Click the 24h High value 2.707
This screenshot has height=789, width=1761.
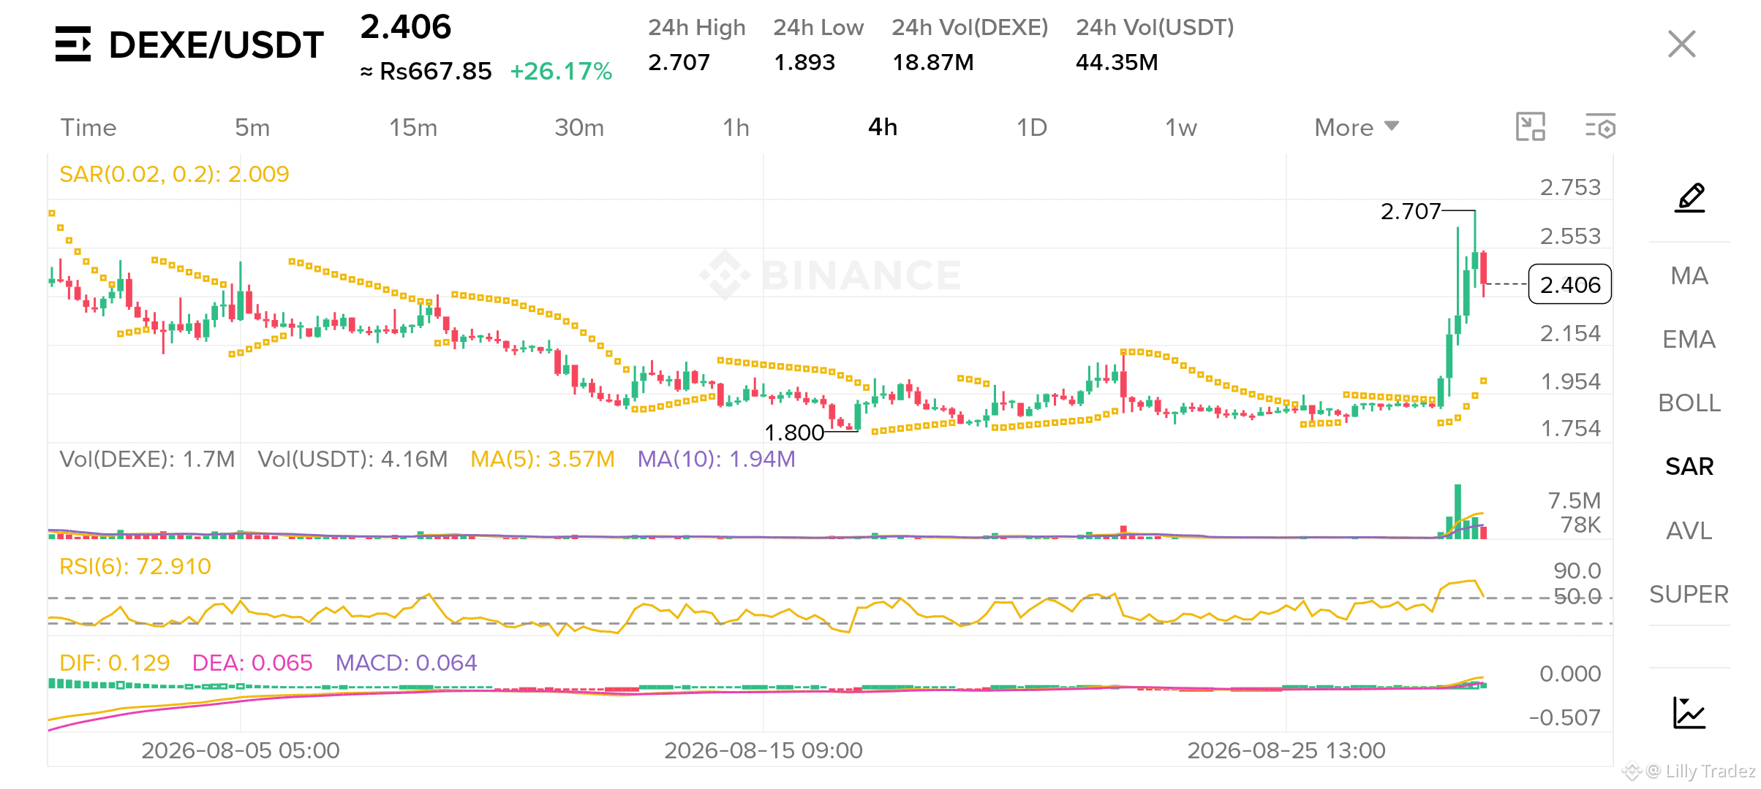pyautogui.click(x=679, y=62)
